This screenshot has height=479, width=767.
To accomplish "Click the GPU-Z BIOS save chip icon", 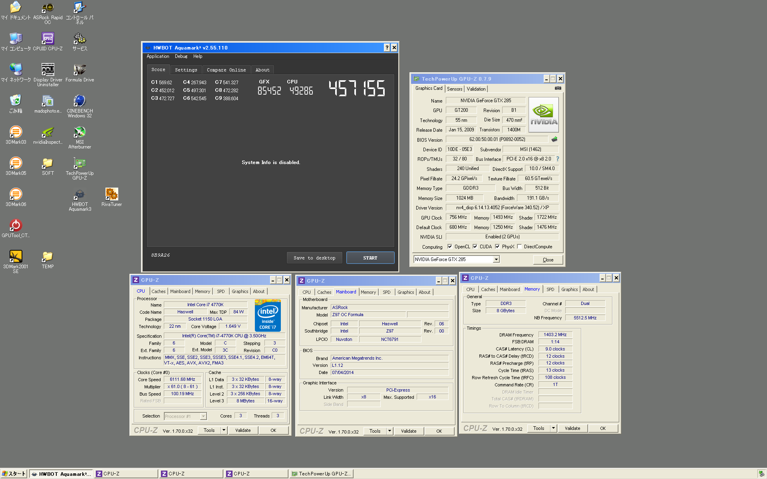I will click(554, 139).
